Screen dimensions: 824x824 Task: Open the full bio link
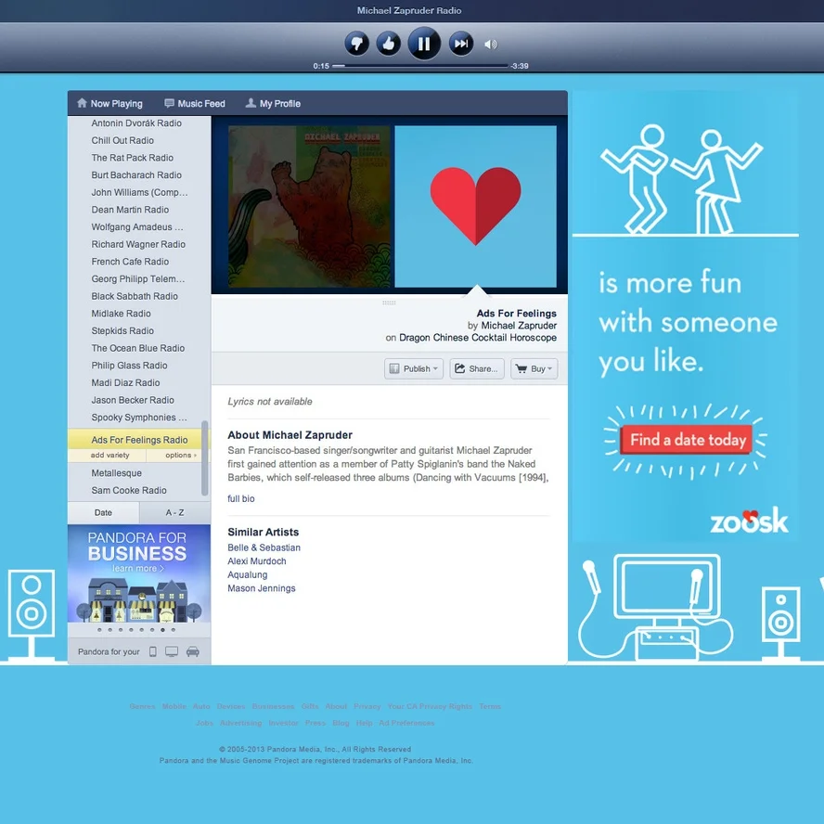(240, 498)
